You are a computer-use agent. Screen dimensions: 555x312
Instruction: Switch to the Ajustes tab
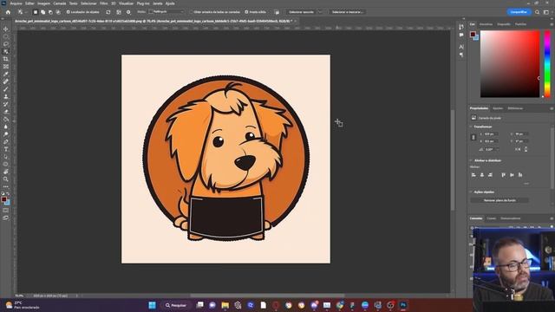click(498, 108)
